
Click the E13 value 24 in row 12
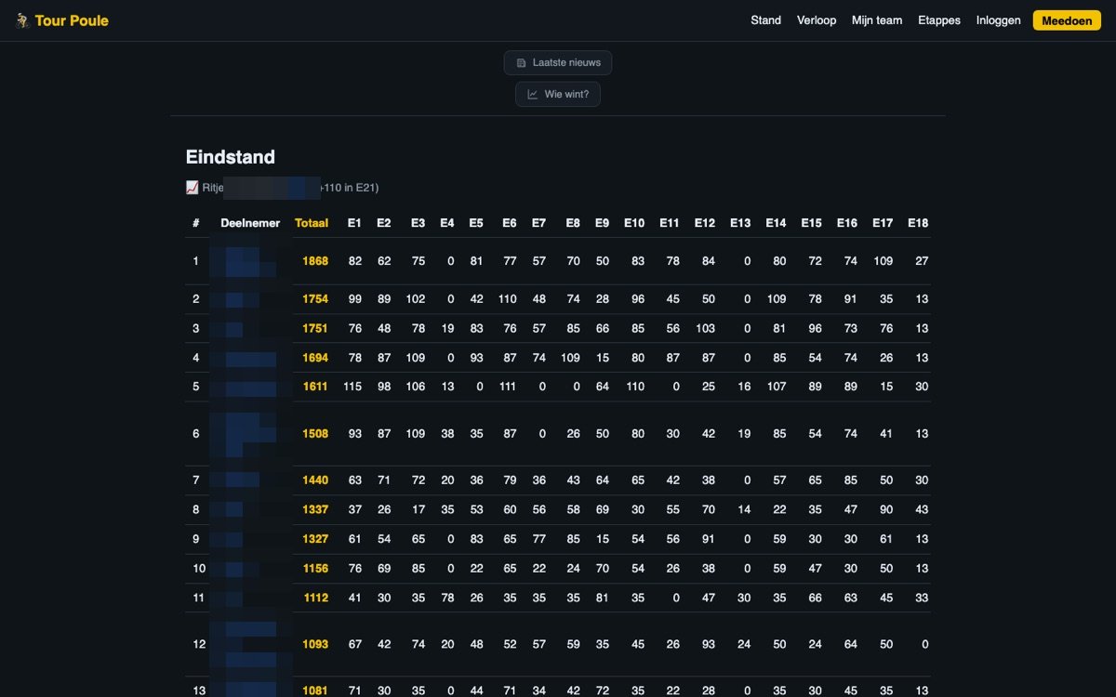point(743,644)
